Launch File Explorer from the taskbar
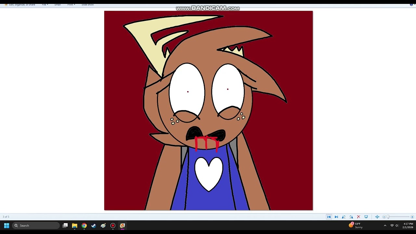 pyautogui.click(x=75, y=226)
